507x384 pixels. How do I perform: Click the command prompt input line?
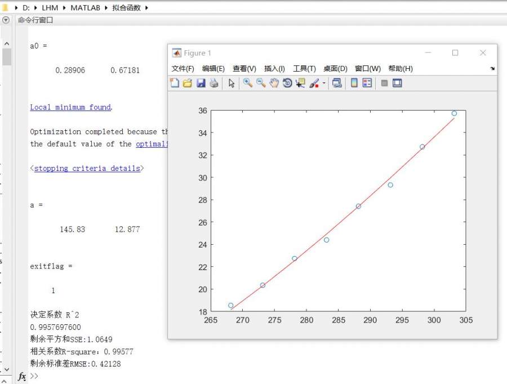pos(169,376)
